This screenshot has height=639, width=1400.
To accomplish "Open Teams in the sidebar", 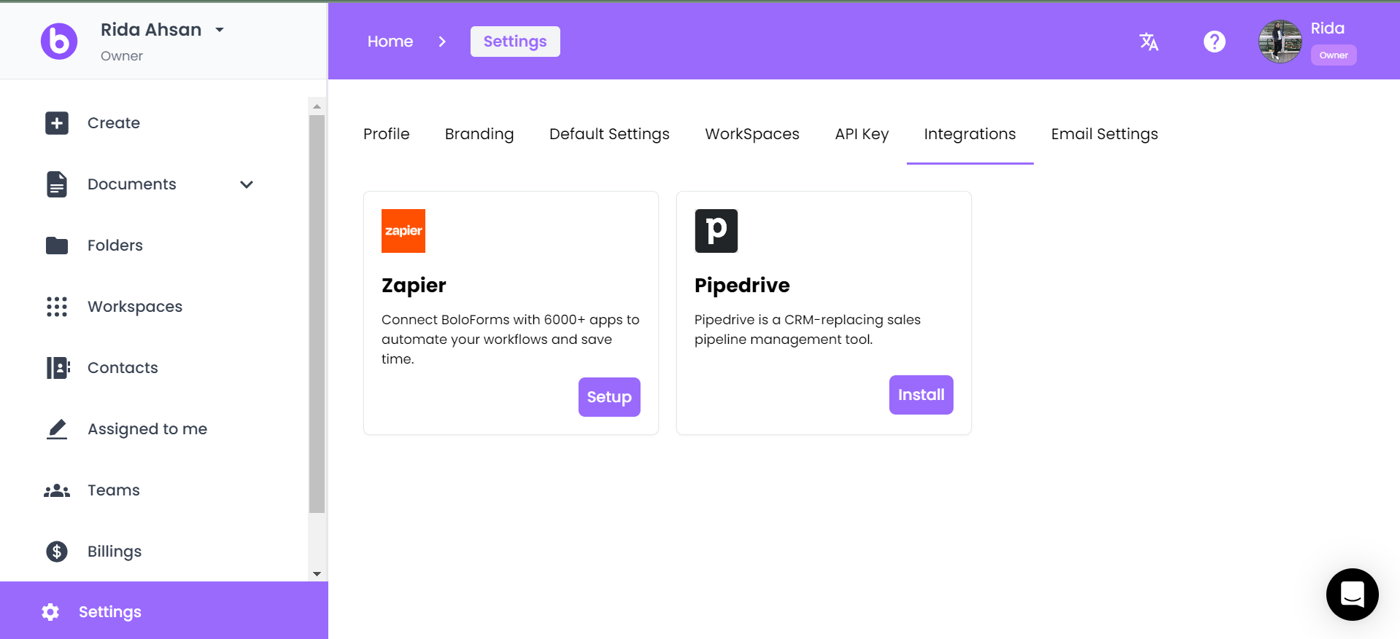I will point(114,490).
